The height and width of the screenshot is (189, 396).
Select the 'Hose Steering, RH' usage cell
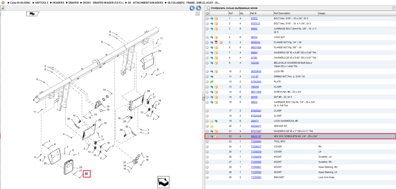[328, 167]
